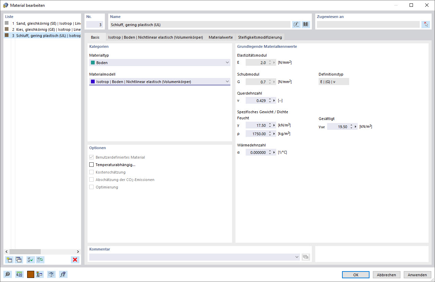Toggle the Optimierung checkbox
Viewport: 435px width, 282px height.
click(91, 187)
